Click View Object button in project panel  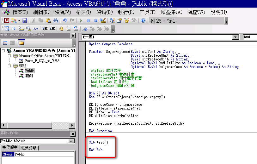coord(12,43)
